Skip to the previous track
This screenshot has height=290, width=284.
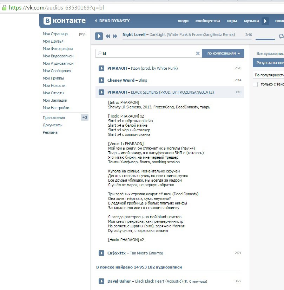pos(108,36)
